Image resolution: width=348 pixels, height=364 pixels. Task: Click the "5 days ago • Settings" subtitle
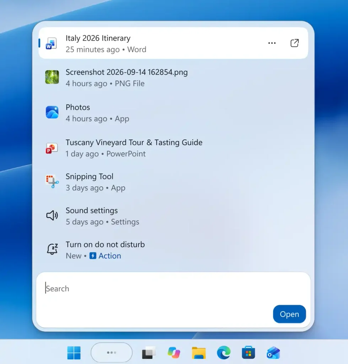point(102,222)
